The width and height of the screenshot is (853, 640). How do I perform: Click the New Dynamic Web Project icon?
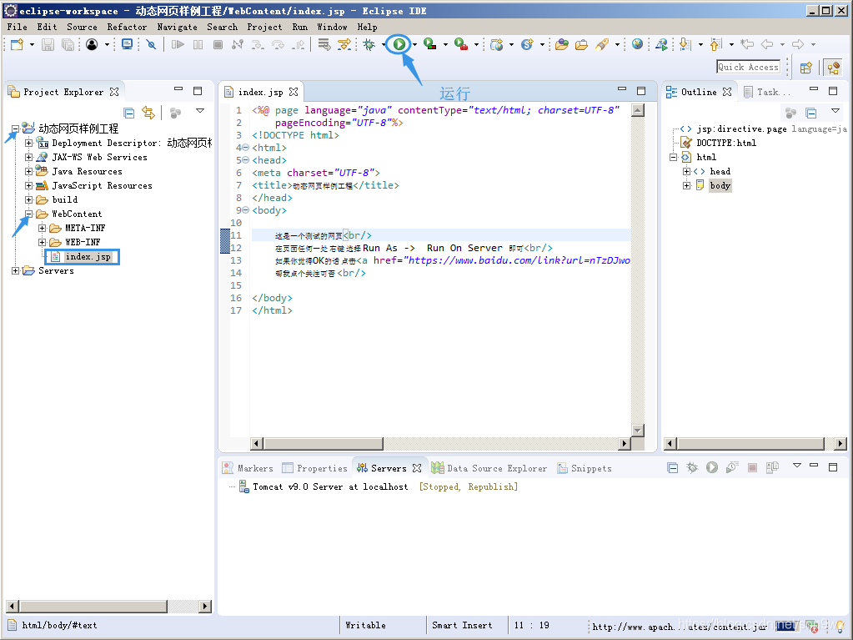click(x=496, y=44)
